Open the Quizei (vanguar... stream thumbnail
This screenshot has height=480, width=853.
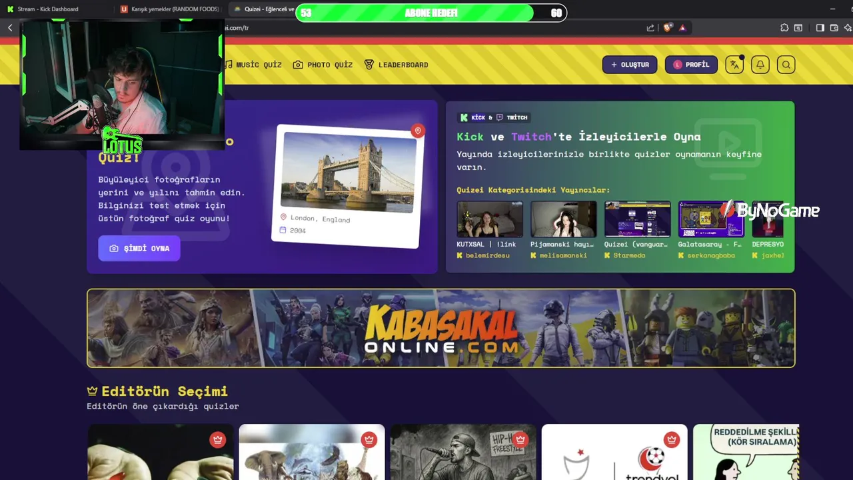[x=638, y=219]
